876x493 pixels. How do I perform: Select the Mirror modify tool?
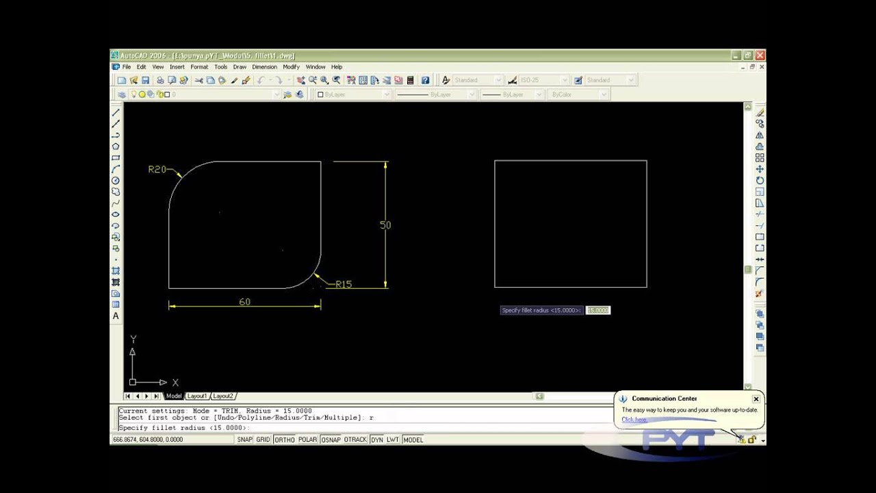[760, 135]
